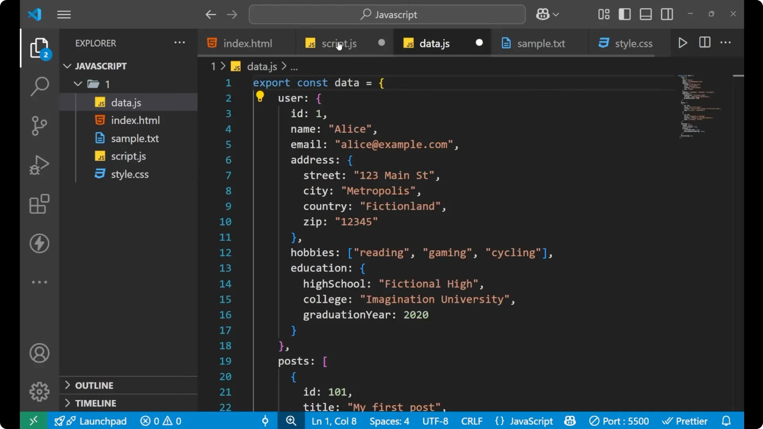
Task: Open the Source Control view
Action: 39,126
